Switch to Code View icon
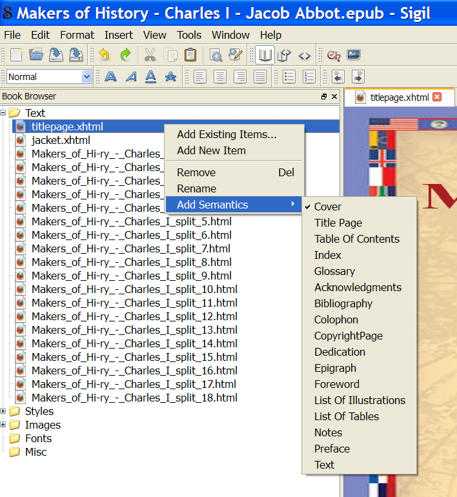 point(305,56)
